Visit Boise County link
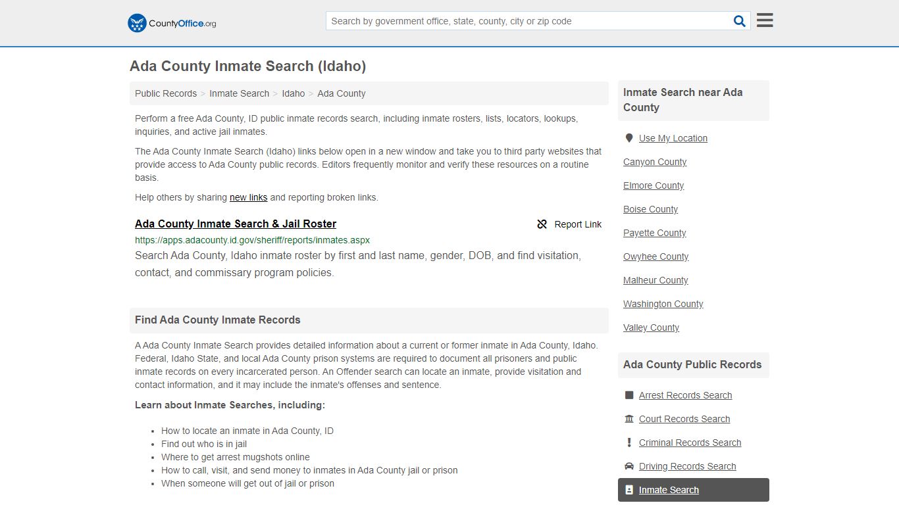This screenshot has width=899, height=505. pos(650,209)
